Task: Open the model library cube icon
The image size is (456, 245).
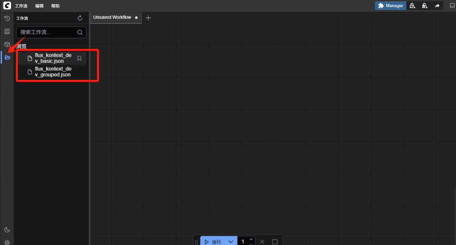Action: coord(7,44)
